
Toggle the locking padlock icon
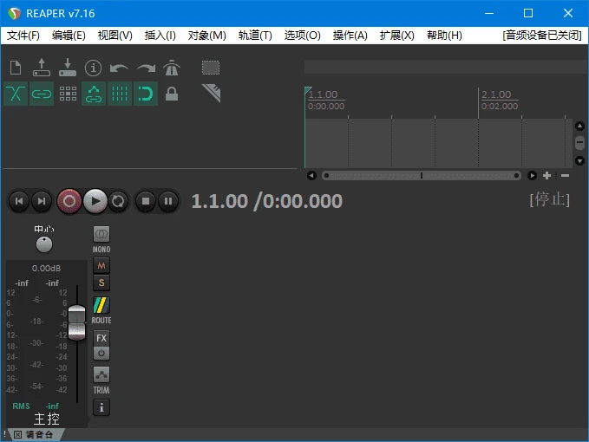pos(172,94)
